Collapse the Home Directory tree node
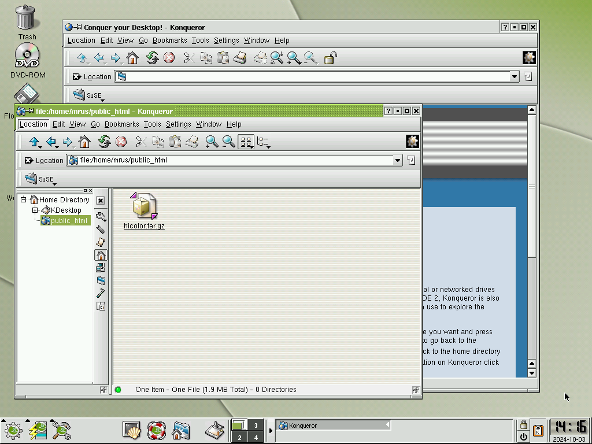The image size is (592, 444). tap(23, 199)
